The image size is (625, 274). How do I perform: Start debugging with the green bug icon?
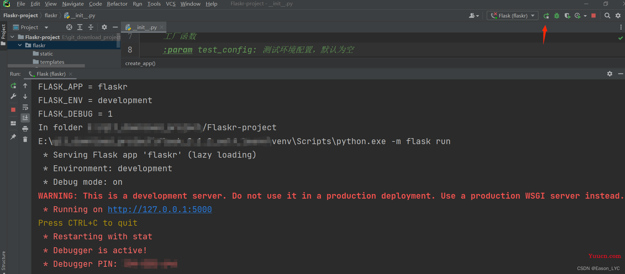pos(557,16)
